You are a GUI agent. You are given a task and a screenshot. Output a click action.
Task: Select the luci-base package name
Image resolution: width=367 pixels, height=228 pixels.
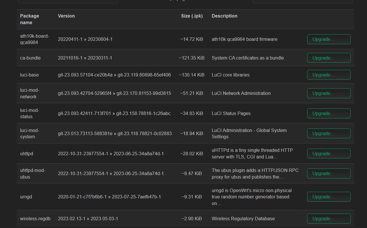29,75
